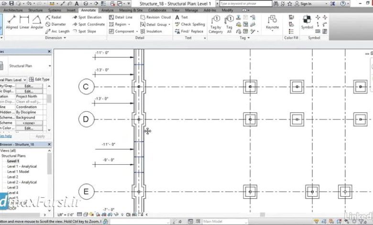The image size is (373, 225).
Task: Click the keyword search field
Action: tap(245, 3)
